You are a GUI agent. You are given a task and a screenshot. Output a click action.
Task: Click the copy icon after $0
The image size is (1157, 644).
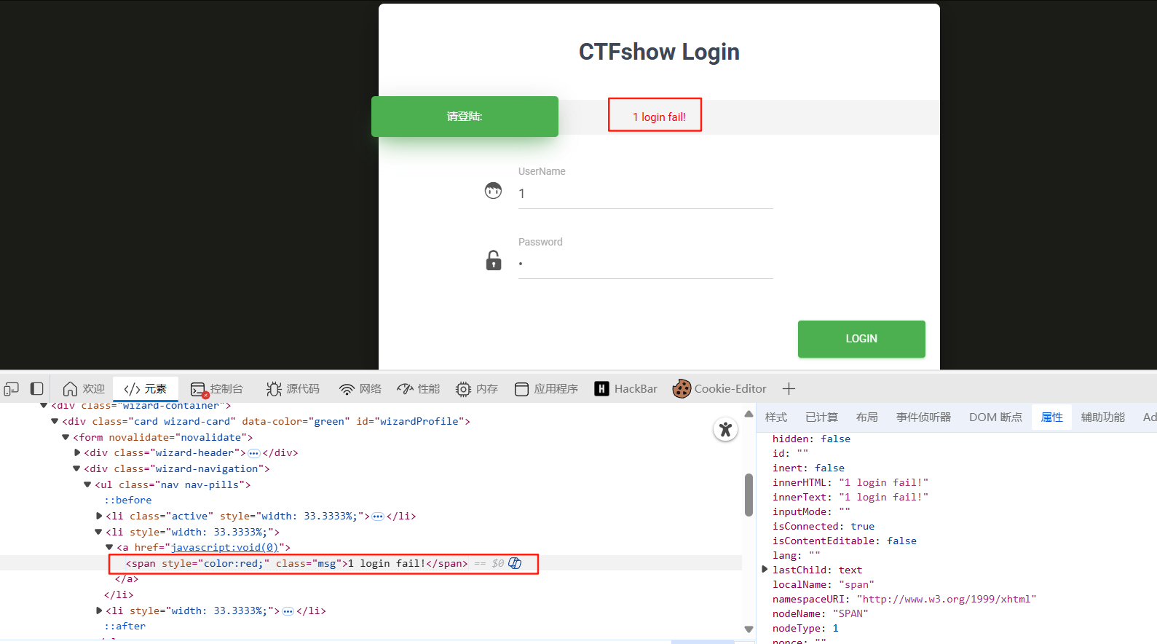coord(515,563)
